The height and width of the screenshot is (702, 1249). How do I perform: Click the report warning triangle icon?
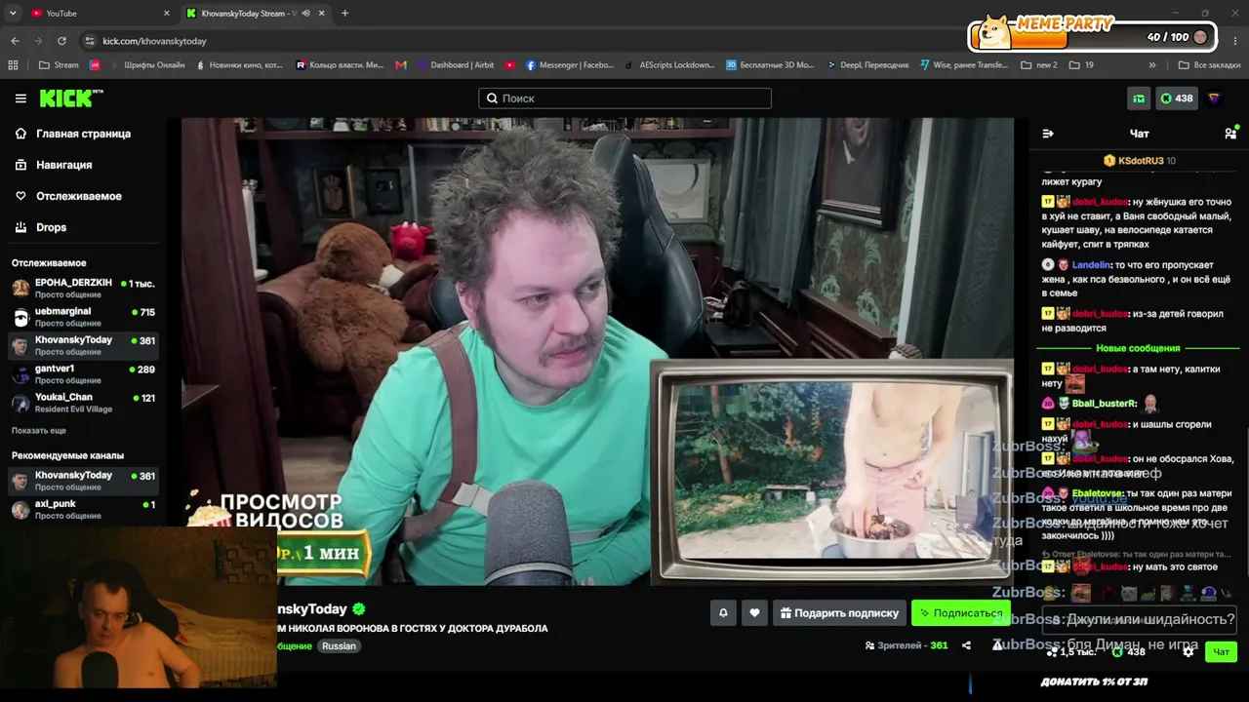(997, 645)
